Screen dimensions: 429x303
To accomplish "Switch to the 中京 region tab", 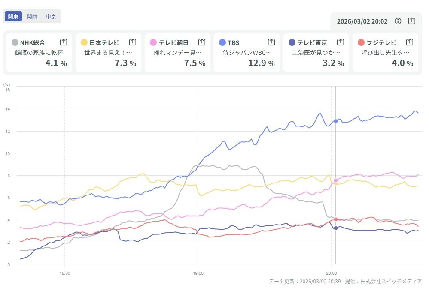I will pyautogui.click(x=51, y=16).
